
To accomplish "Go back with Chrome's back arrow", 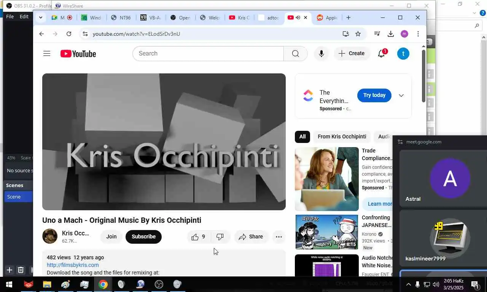I will tap(41, 34).
